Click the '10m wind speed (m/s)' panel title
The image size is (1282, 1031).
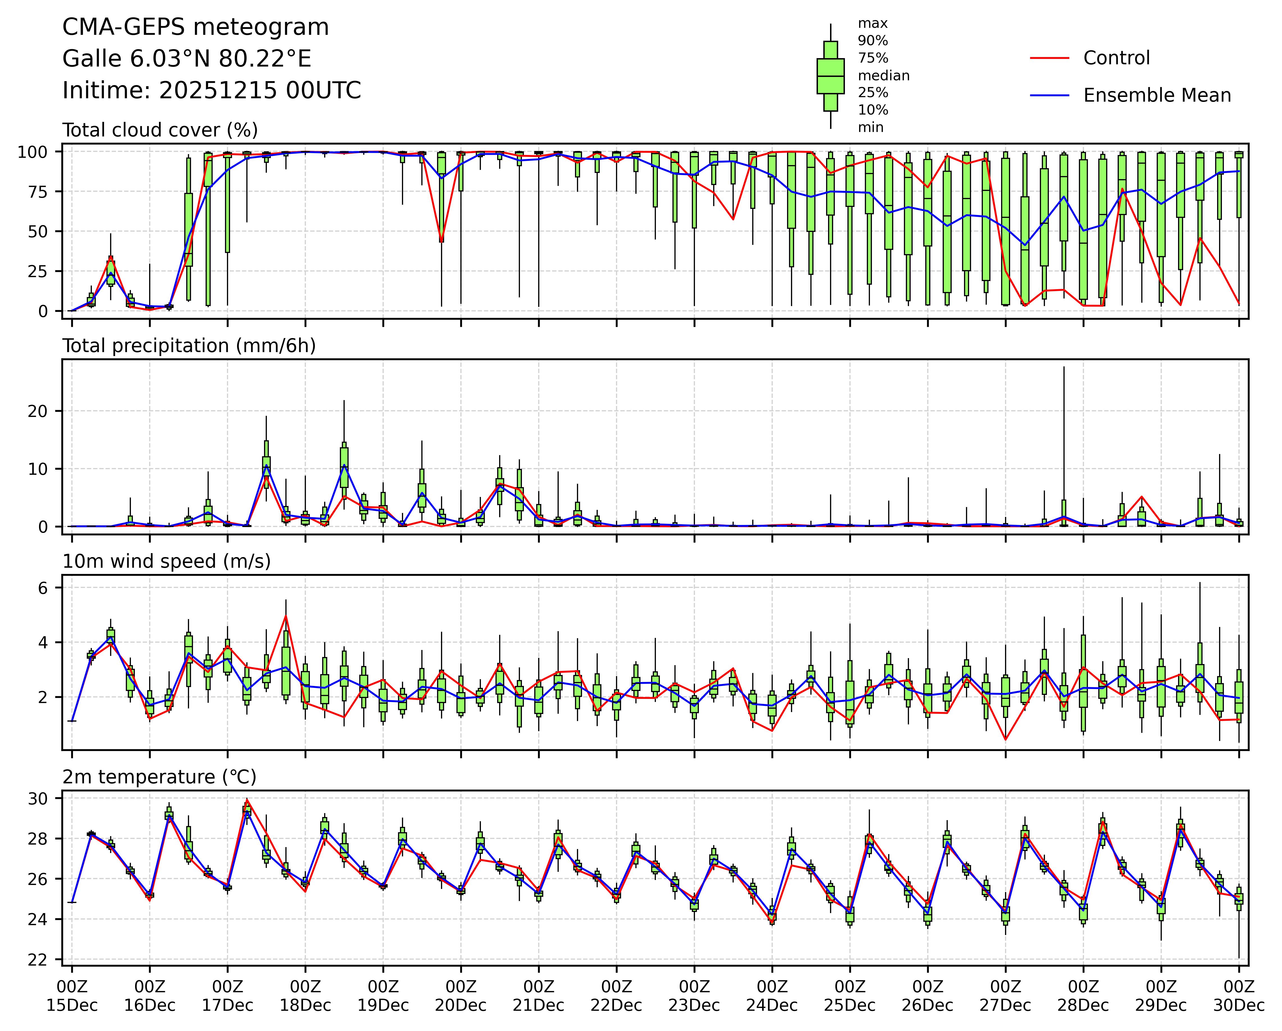point(167,562)
